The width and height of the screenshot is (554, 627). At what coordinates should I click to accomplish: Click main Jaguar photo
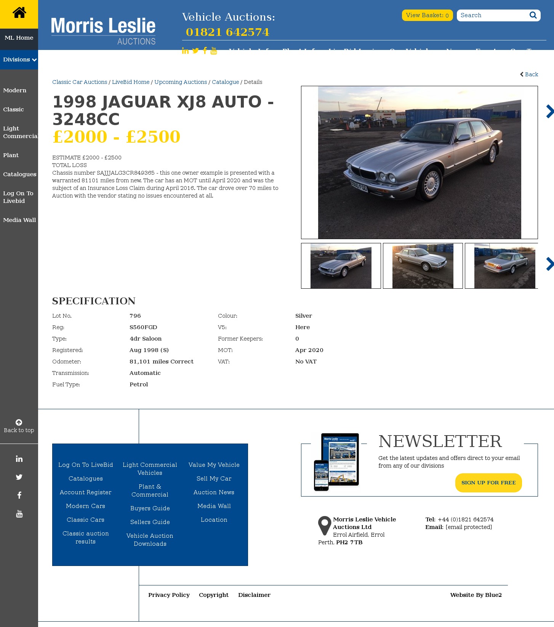click(x=420, y=162)
